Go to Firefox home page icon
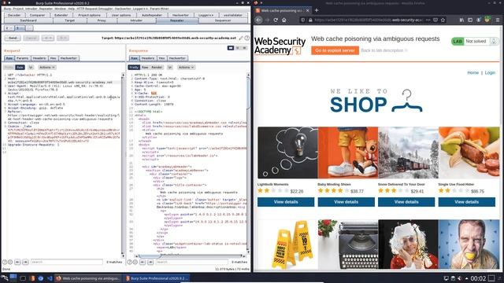 [x=283, y=20]
